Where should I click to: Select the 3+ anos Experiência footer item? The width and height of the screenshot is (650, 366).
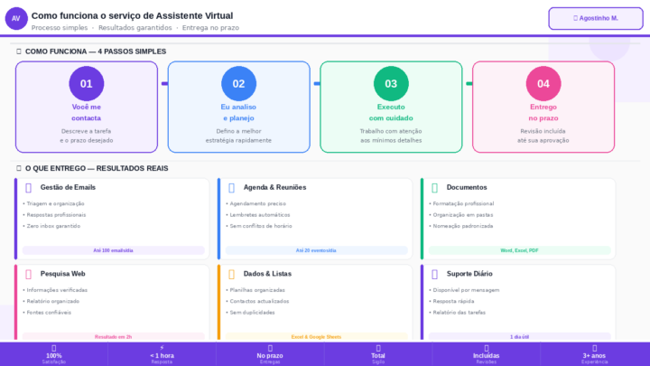595,353
